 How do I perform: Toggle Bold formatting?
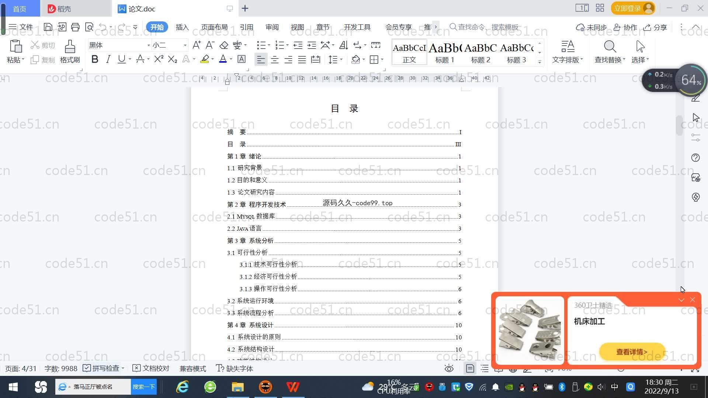(x=95, y=59)
